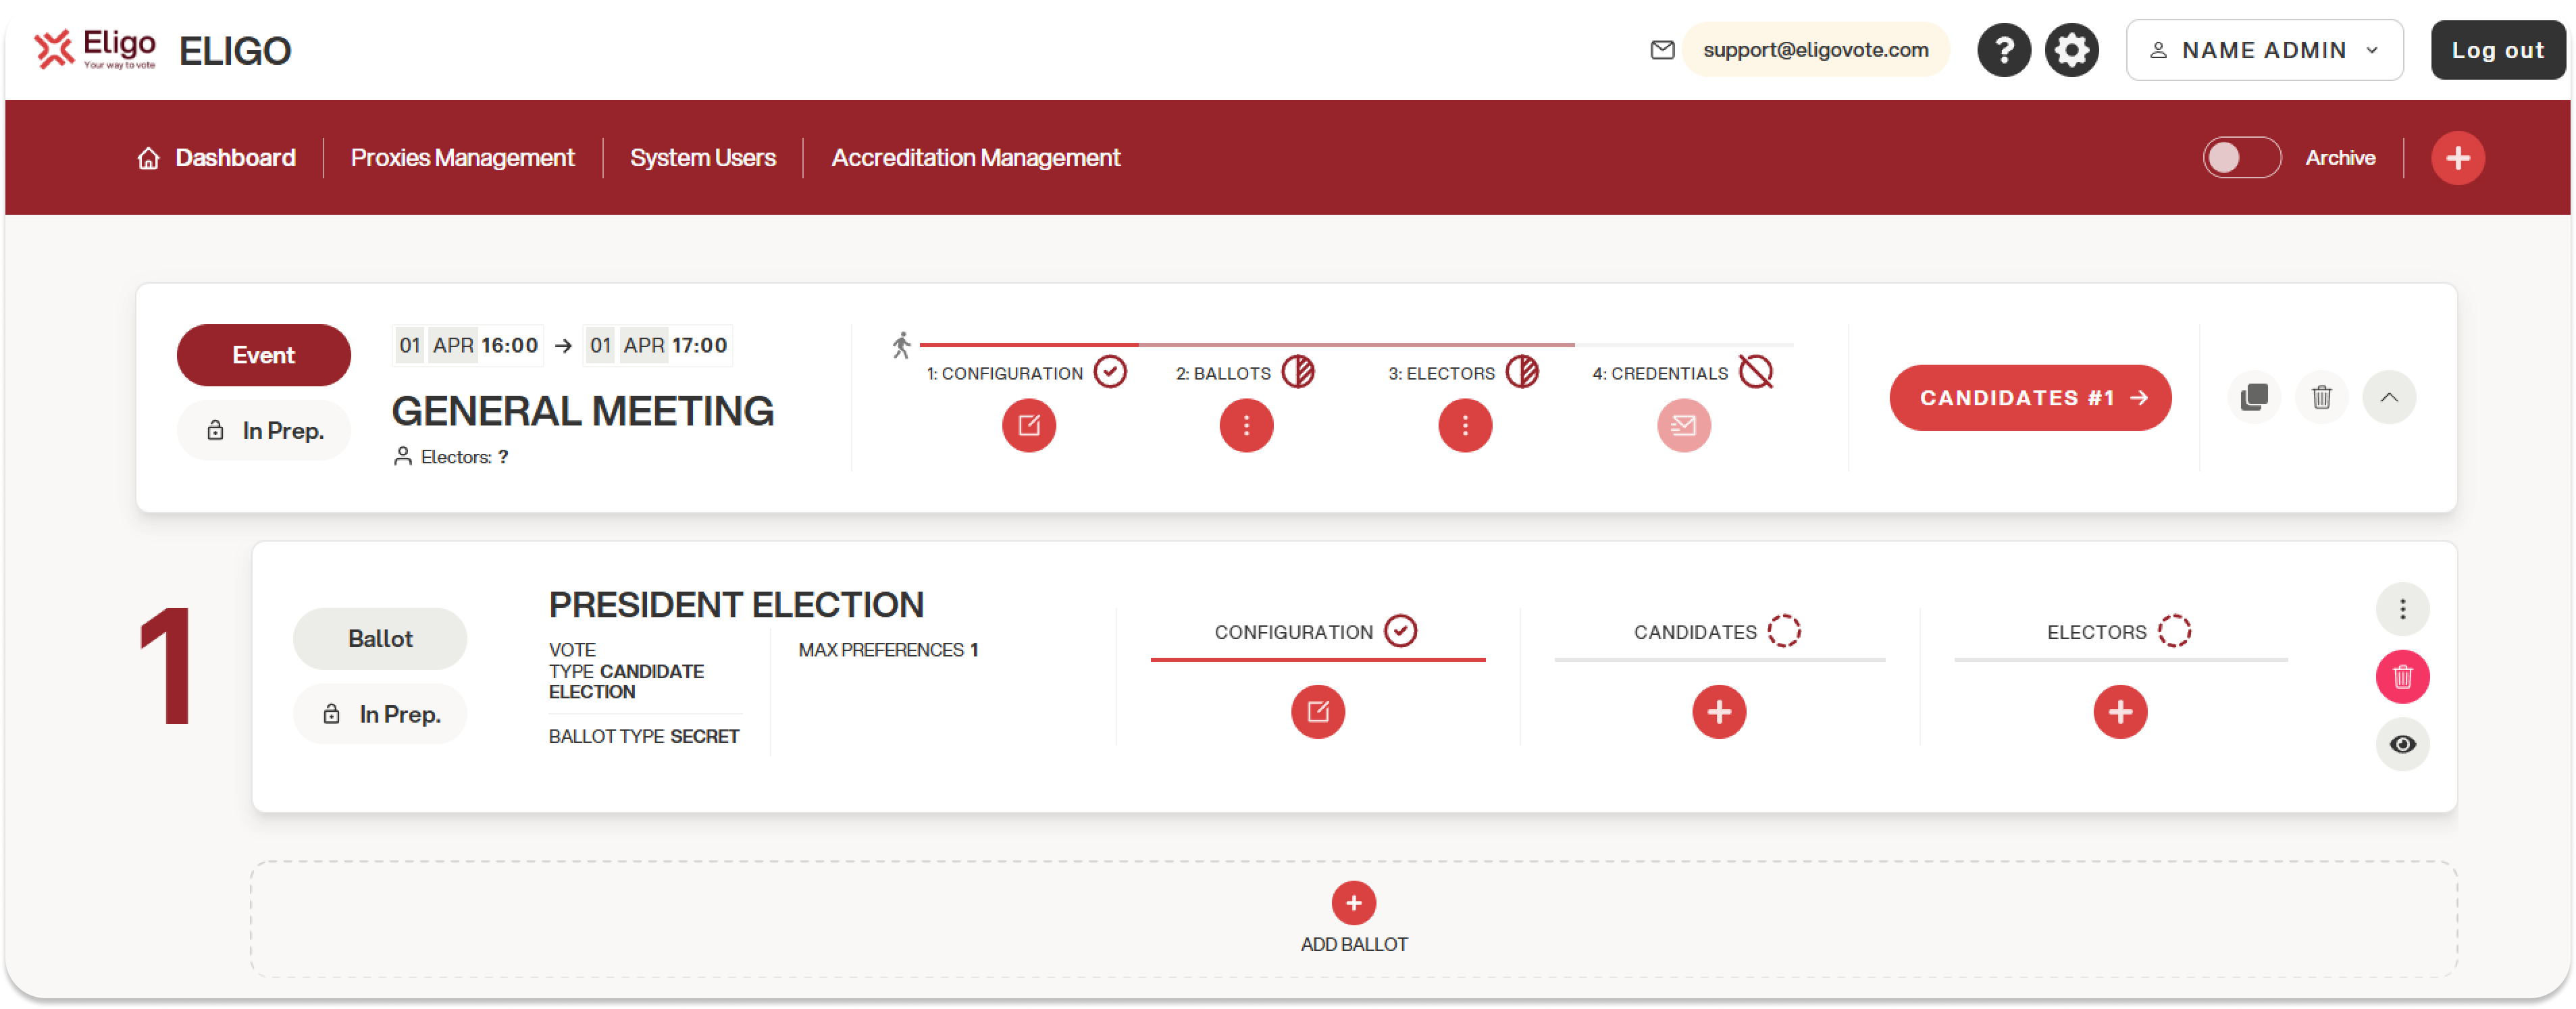
Task: Open the event Electors step options menu
Action: coord(1464,426)
